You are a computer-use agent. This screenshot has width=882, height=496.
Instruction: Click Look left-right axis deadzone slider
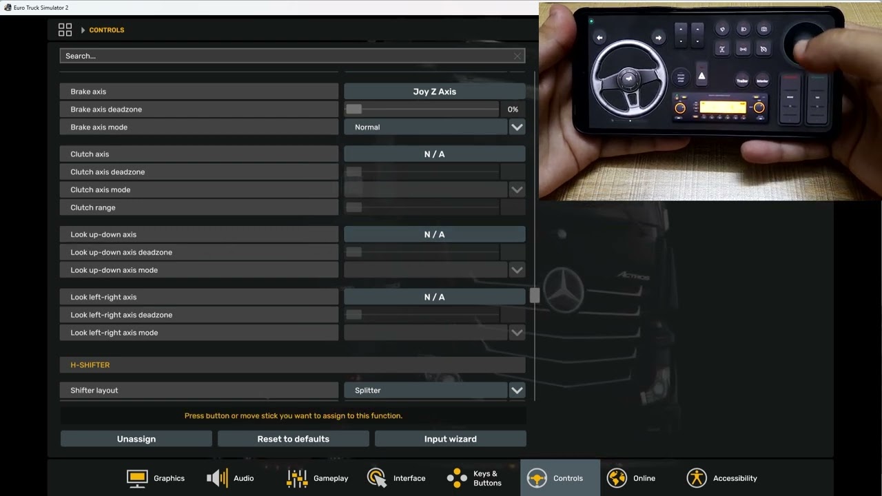[422, 315]
